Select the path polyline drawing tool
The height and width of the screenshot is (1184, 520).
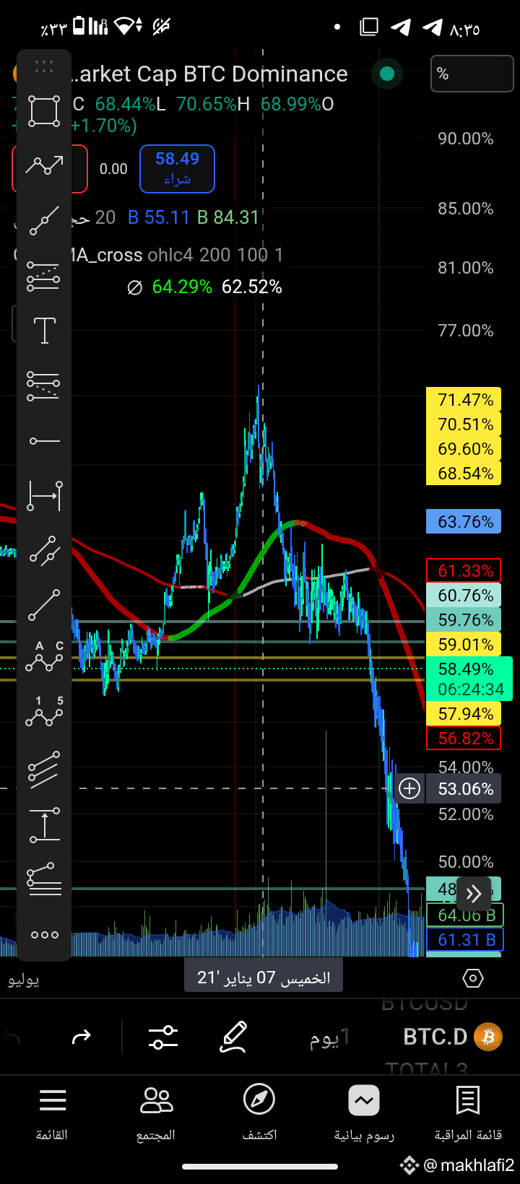coord(44,166)
